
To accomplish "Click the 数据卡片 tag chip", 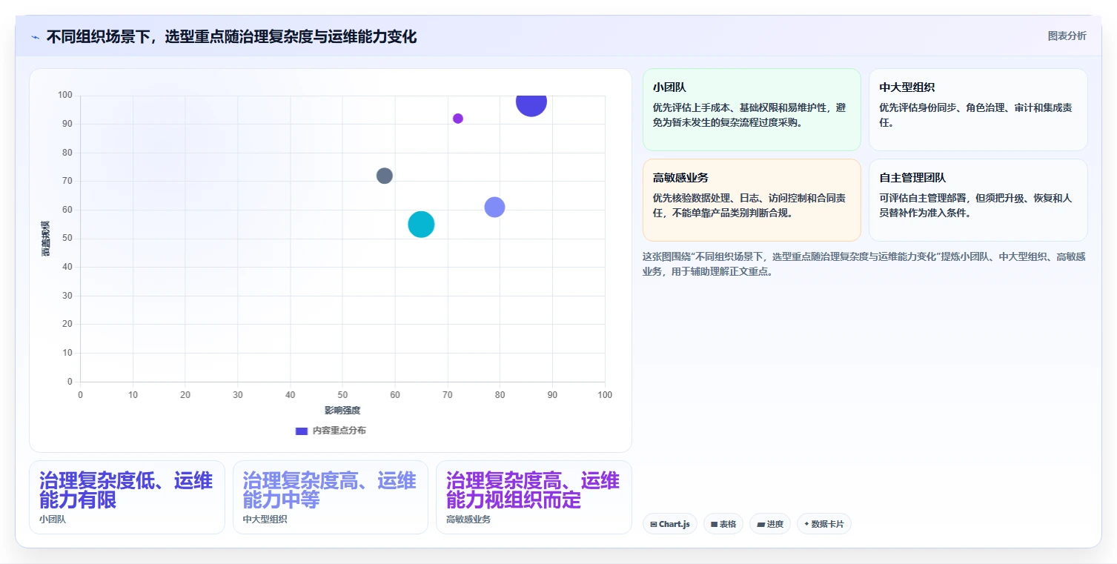I will click(x=824, y=524).
